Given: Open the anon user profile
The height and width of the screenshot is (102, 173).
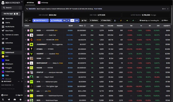Looking at the screenshot, I should (5, 95).
